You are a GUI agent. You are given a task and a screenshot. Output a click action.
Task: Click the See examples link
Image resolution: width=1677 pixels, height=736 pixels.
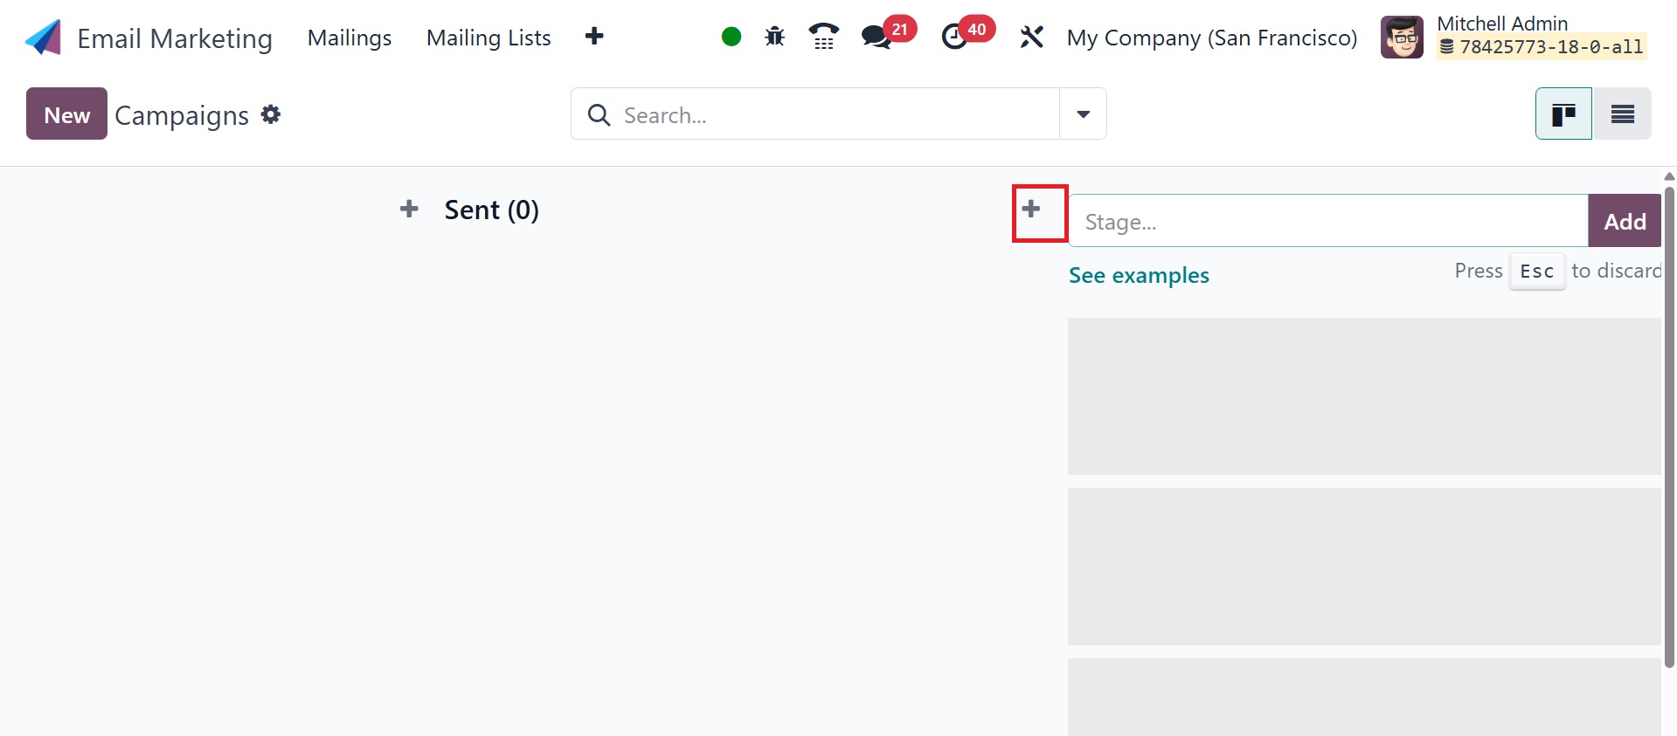(1139, 275)
